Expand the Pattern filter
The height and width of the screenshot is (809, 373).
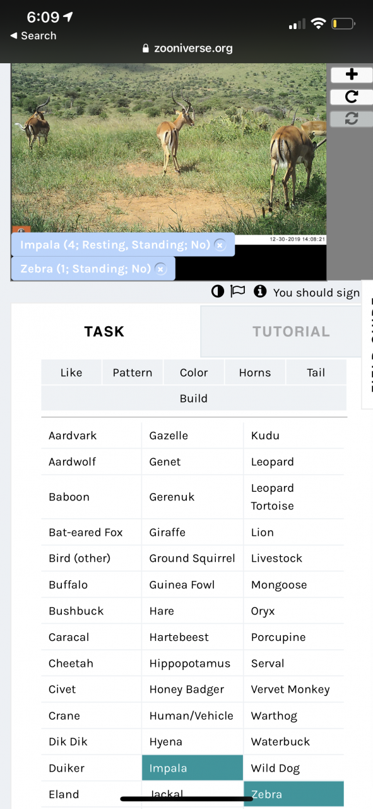tap(133, 372)
